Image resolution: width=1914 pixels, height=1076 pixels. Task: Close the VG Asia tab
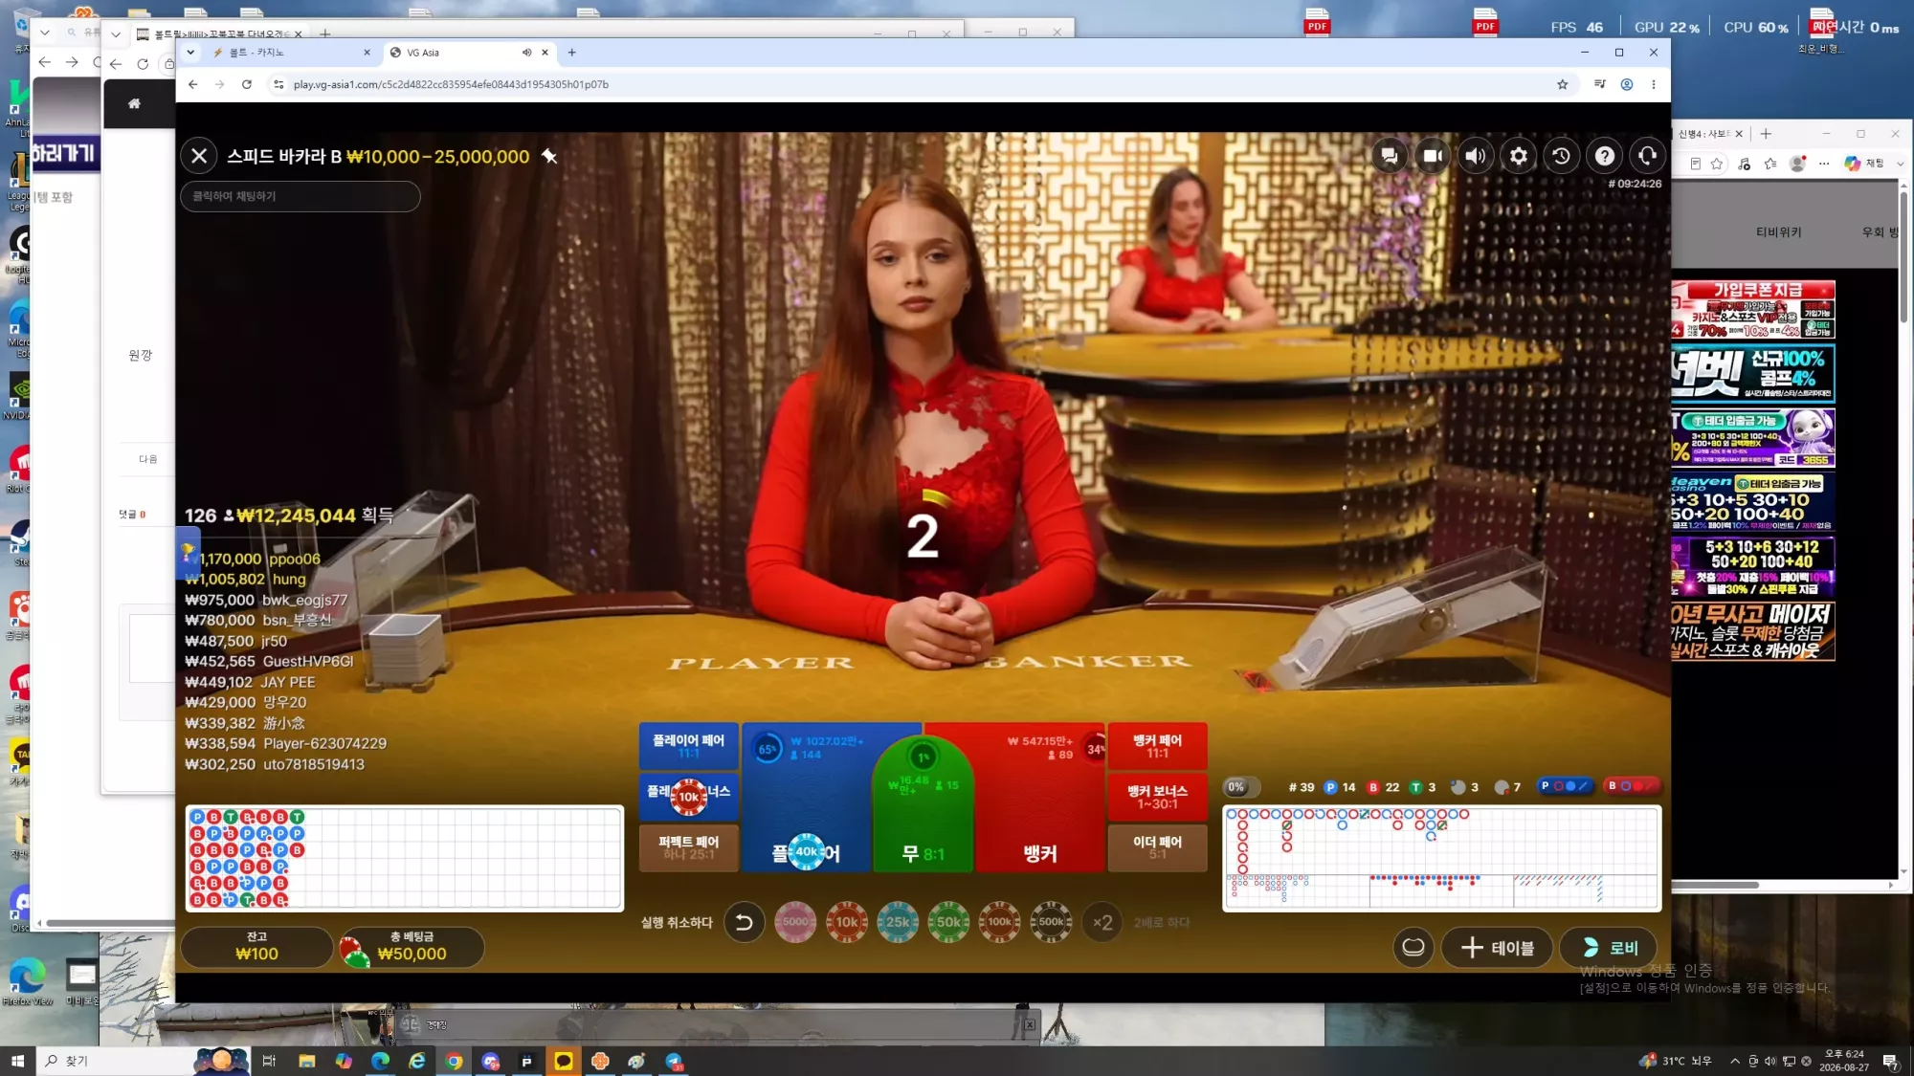pyautogui.click(x=545, y=53)
